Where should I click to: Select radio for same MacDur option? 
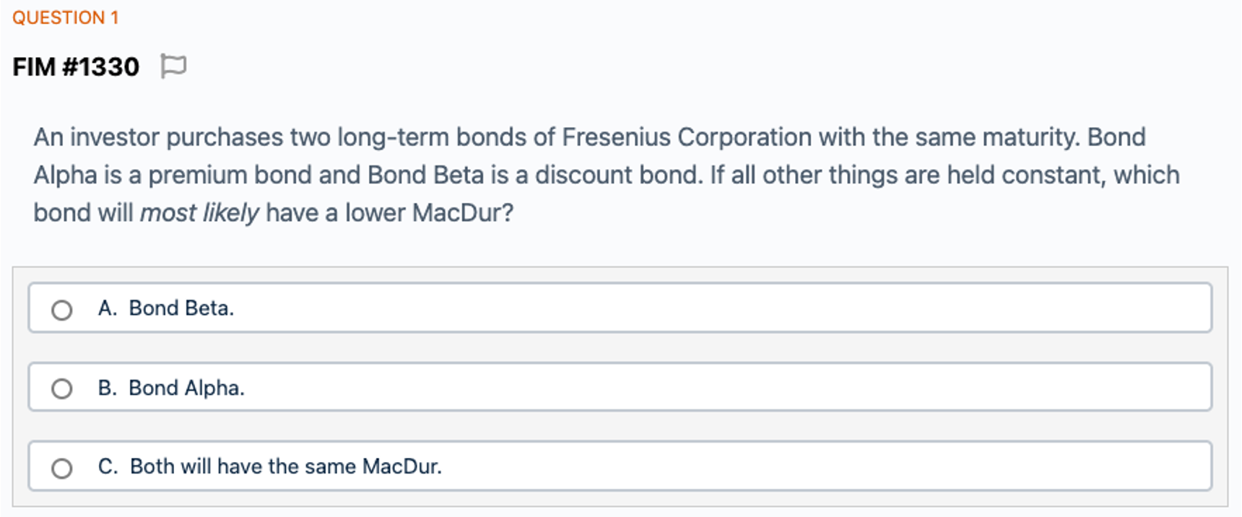(62, 469)
